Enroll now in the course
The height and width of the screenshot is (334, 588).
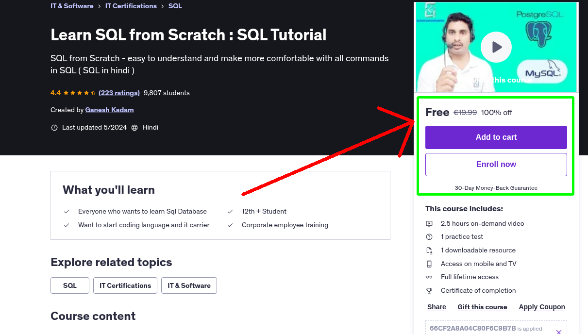496,164
